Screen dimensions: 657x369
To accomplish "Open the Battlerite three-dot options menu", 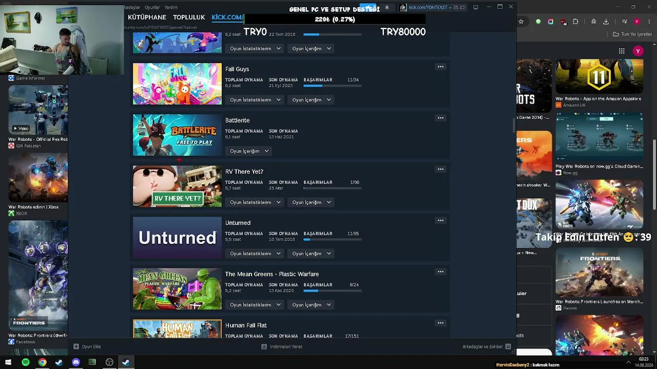I will tap(440, 118).
